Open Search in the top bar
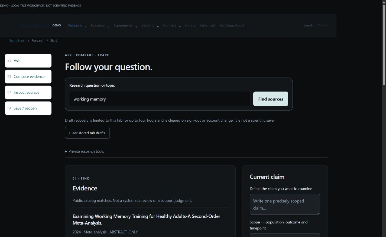 pos(308,25)
